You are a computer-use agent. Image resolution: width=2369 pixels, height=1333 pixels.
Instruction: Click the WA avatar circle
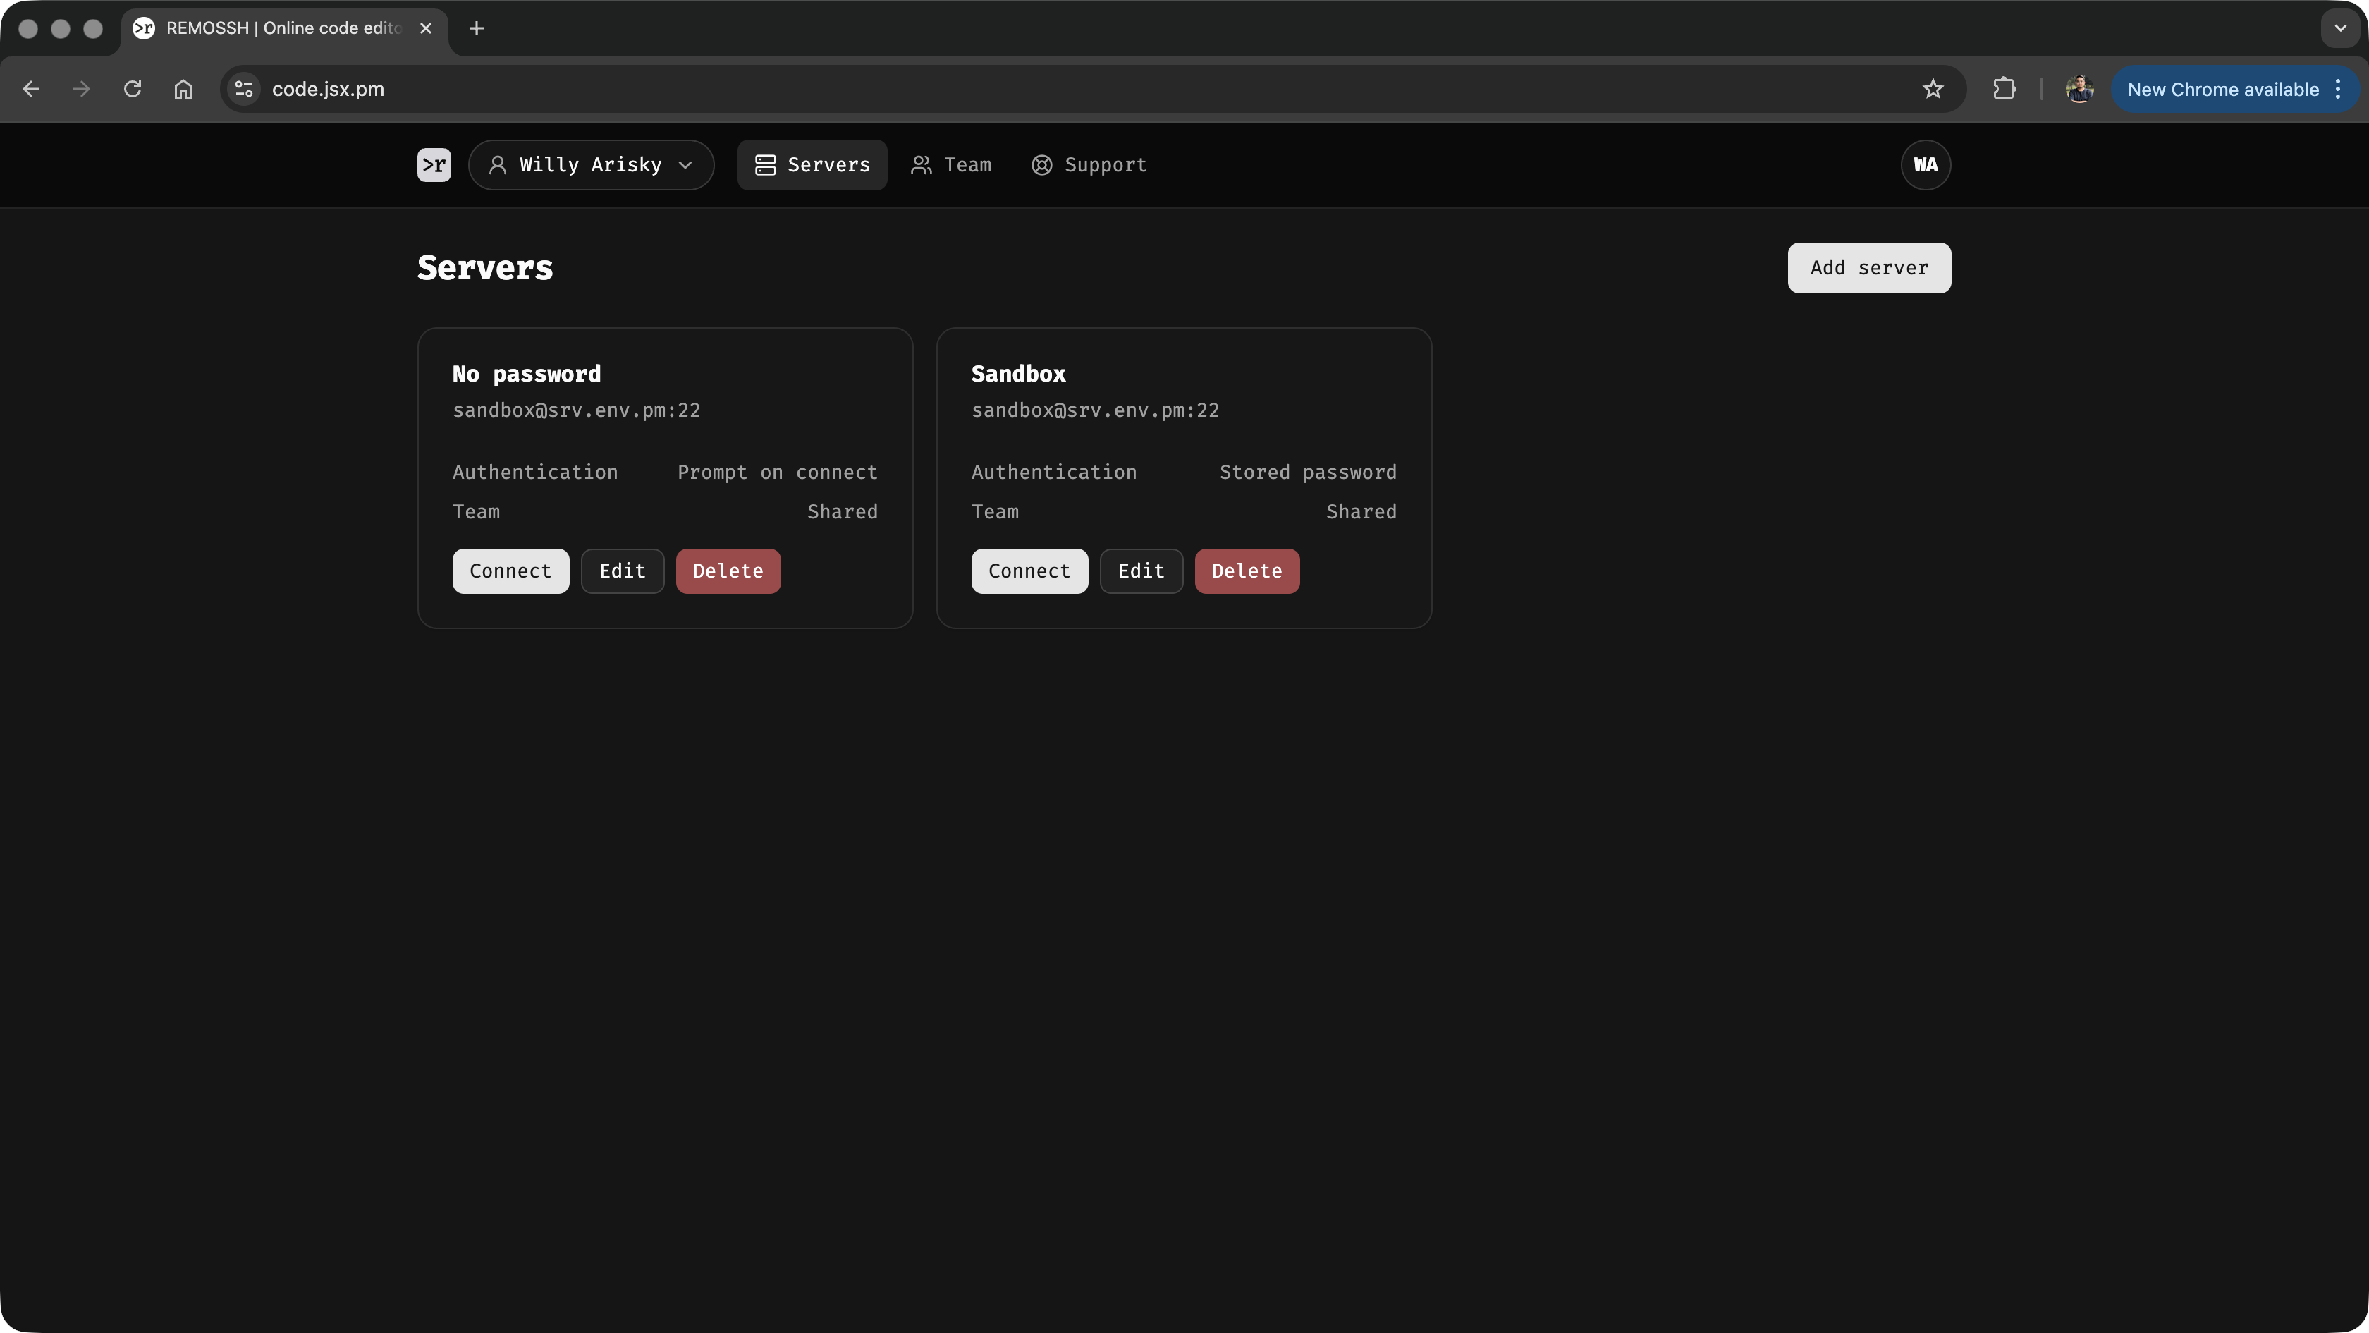click(1924, 164)
